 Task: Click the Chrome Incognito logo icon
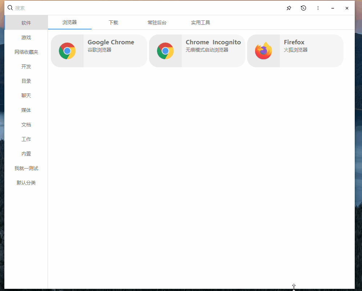pyautogui.click(x=165, y=51)
